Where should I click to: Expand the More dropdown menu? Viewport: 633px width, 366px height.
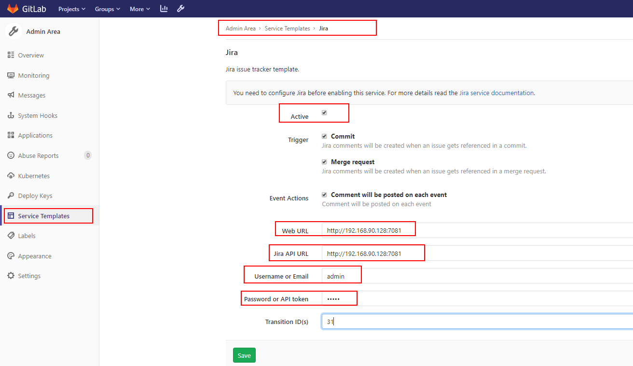tap(140, 9)
